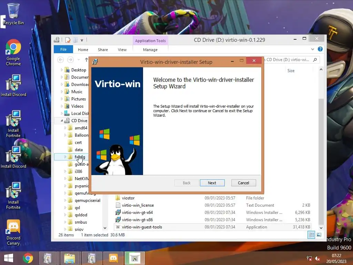
Task: Select the cert folder in tree
Action: pos(78,143)
